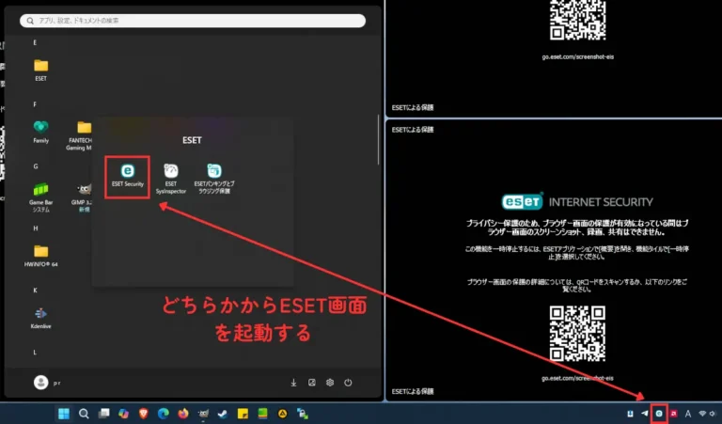Open Downloads folder from Start footer
The image size is (722, 424).
click(293, 383)
